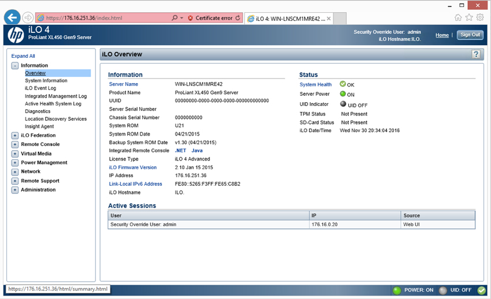Click the IP column header in sessions
Viewport: 491px width, 299px height.
355,215
